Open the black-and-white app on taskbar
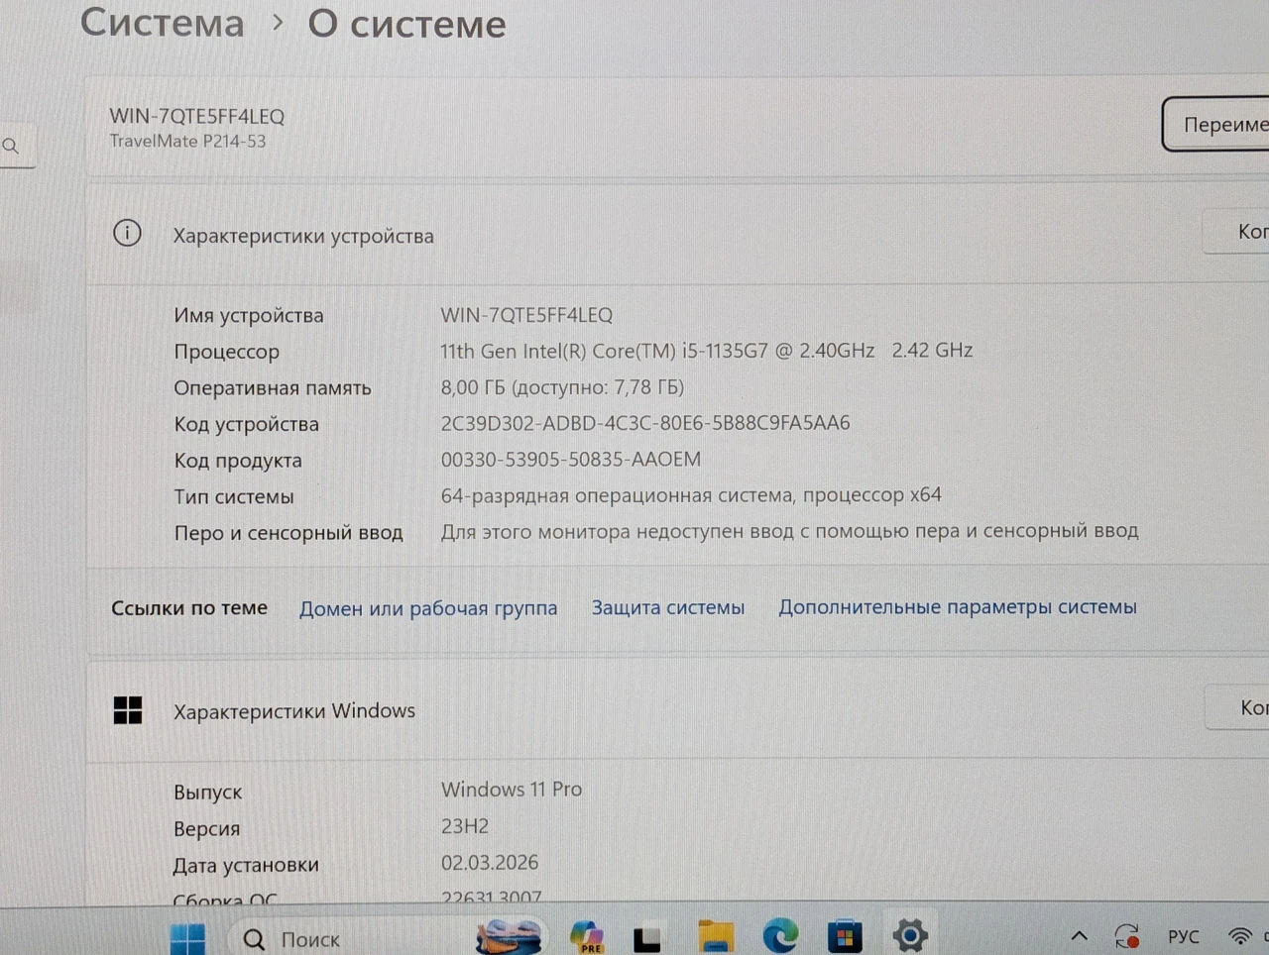 647,937
